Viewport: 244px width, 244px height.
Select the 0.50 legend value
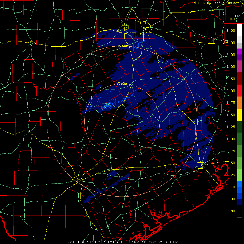(x=231, y=163)
